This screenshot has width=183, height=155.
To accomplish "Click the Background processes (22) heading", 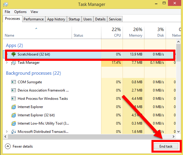I will click(x=34, y=73).
